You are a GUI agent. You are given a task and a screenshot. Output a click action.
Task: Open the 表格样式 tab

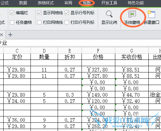(46, 3)
